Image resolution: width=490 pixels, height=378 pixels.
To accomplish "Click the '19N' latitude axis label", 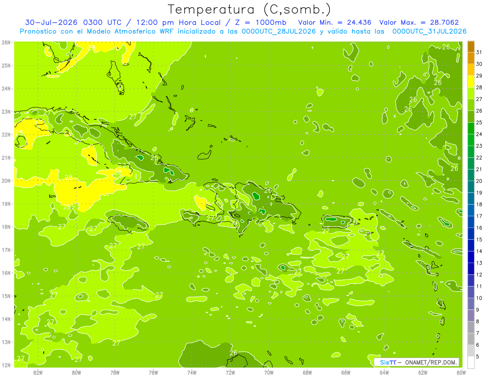I will 6,204.
